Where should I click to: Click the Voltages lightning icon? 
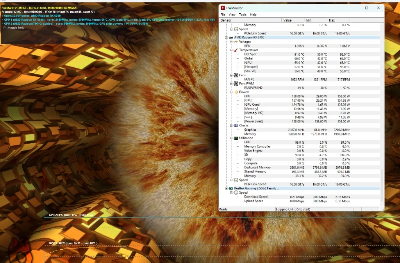[236, 41]
